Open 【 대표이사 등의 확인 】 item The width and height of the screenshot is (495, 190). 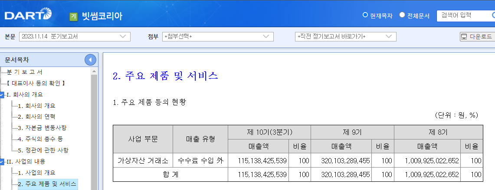click(36, 83)
